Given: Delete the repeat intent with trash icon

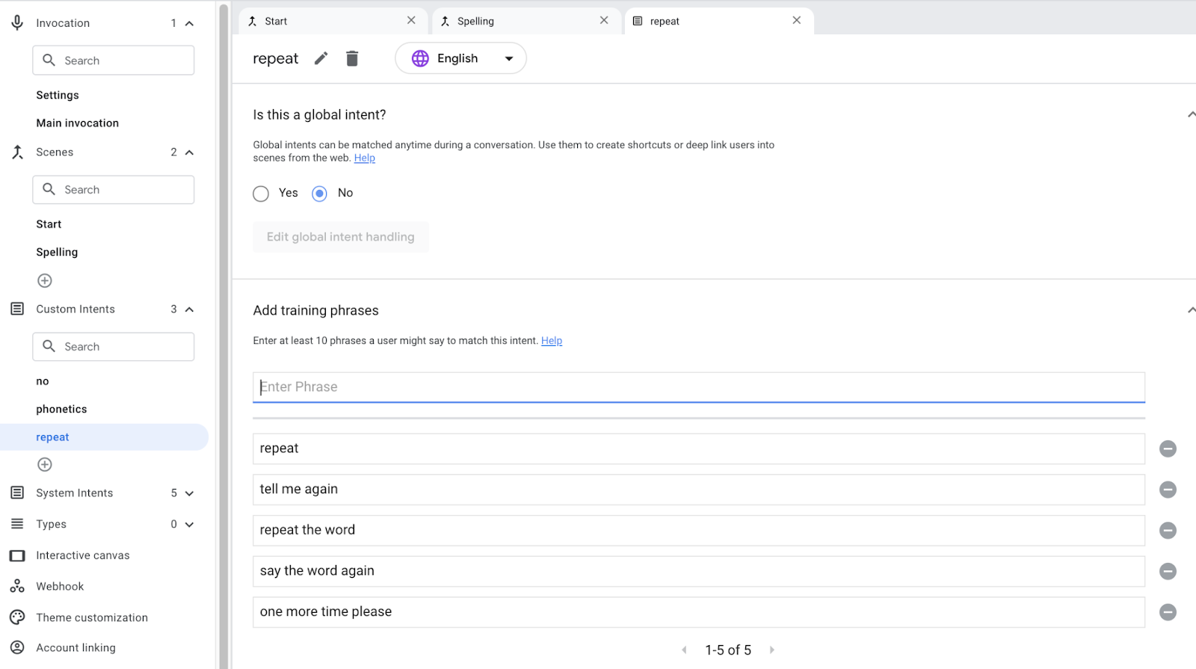Looking at the screenshot, I should [352, 58].
